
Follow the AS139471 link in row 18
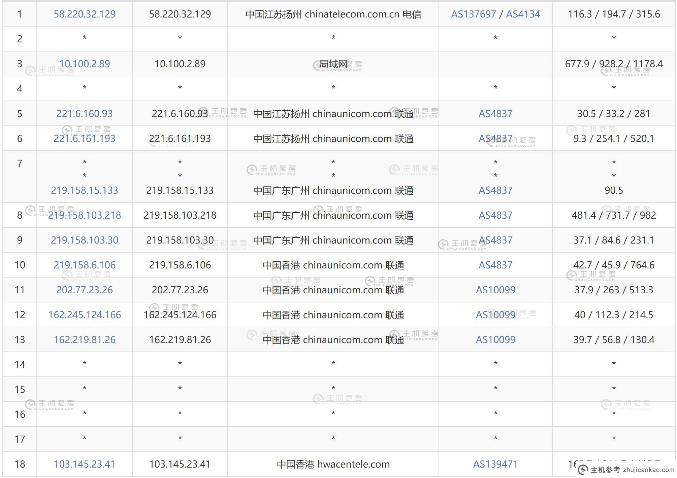coord(495,464)
